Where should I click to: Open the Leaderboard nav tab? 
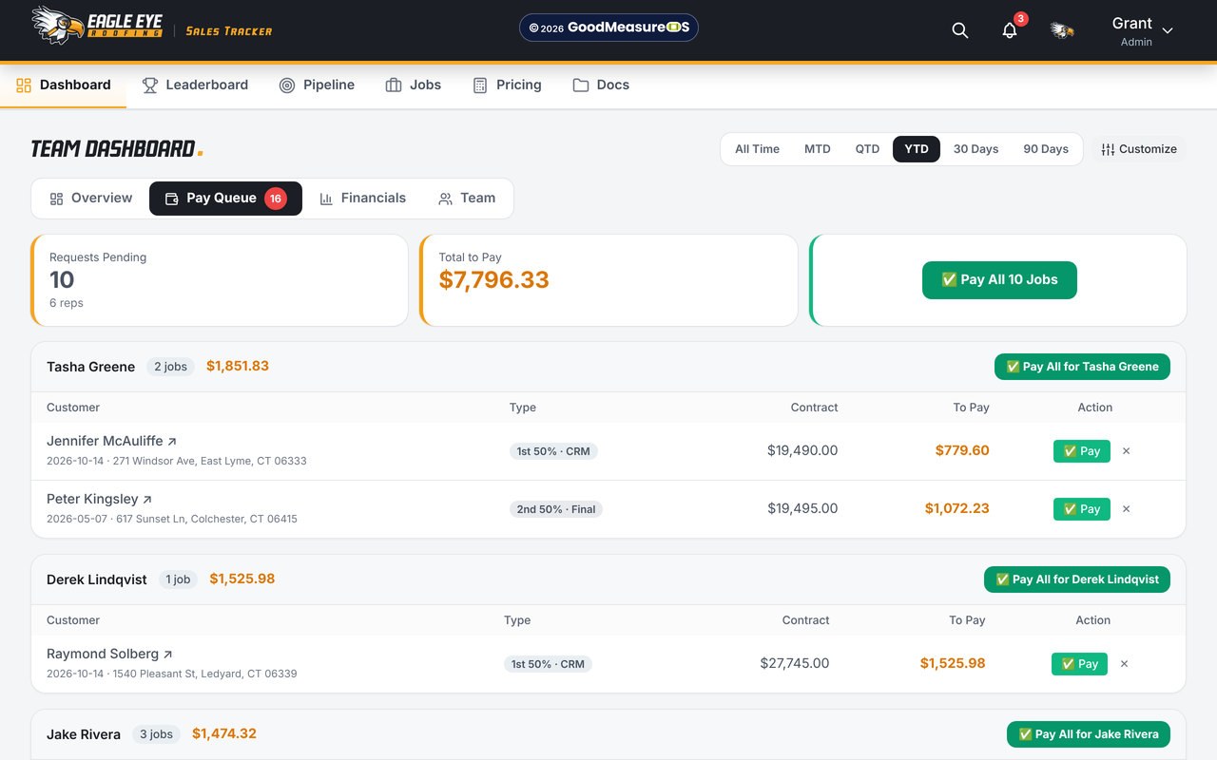coord(195,85)
